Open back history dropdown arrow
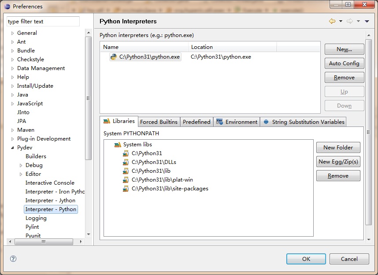The height and width of the screenshot is (275, 378). [341, 21]
